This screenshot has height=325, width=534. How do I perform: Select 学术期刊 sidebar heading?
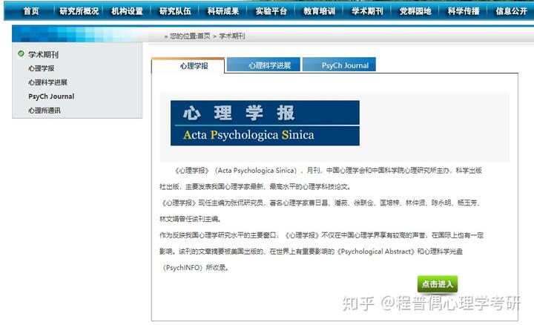[43, 54]
